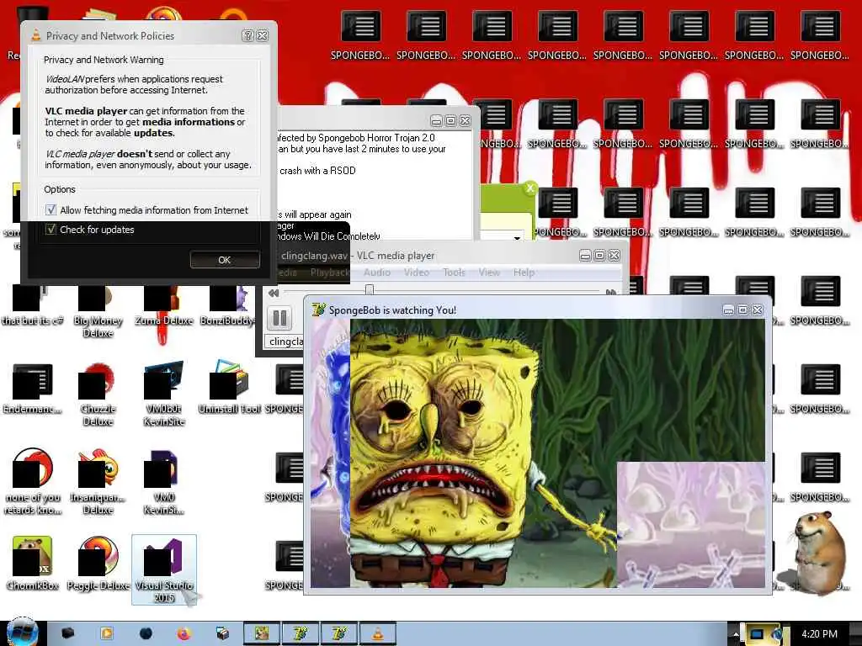Screen dimensions: 862x646
Task: Select the Insaniquarium Deluxe desktop icon
Action: [98, 482]
